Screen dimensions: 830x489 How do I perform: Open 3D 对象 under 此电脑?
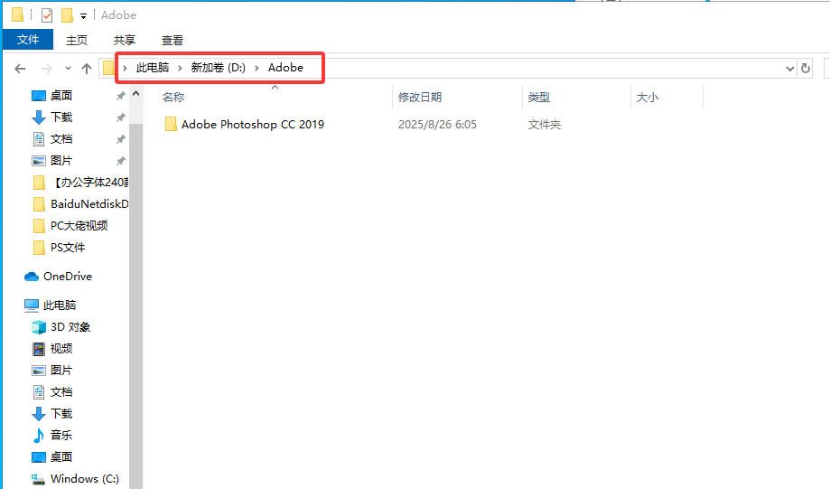tap(70, 327)
